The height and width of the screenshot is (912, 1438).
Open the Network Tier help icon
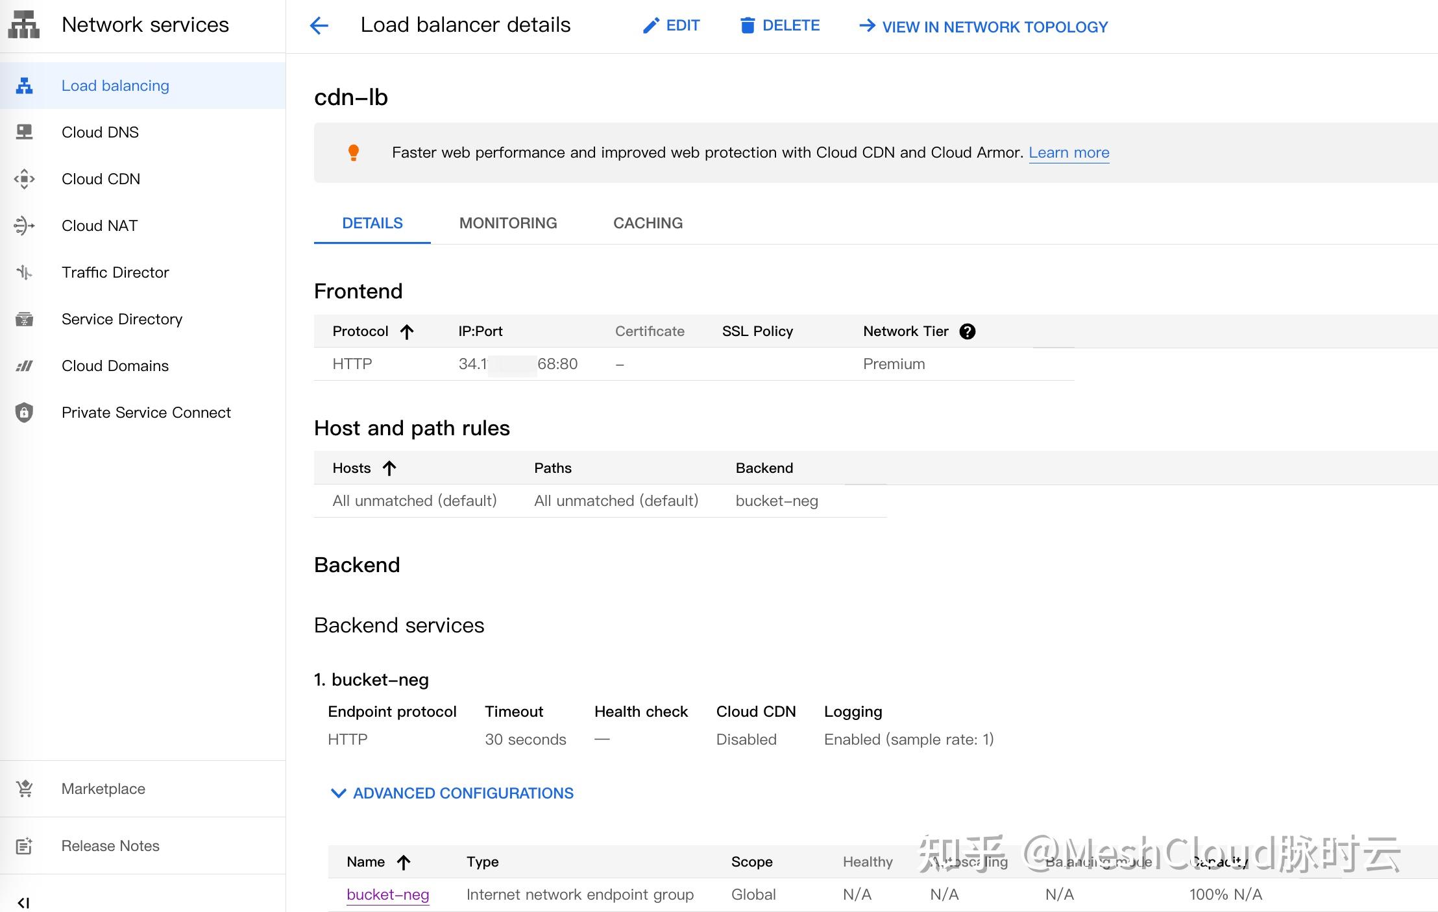968,331
